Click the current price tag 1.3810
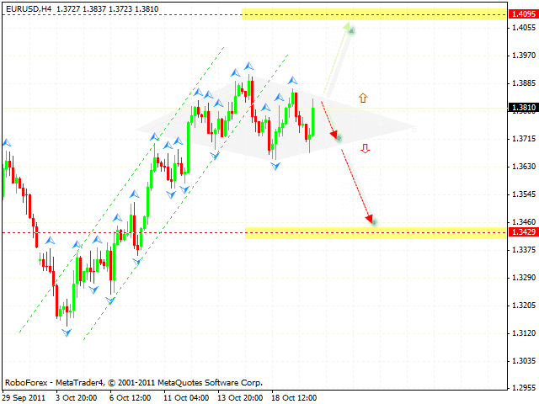539x404 pixels. tap(523, 108)
